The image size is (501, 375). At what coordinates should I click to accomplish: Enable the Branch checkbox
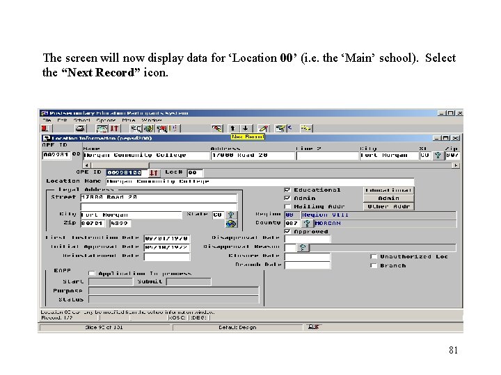373,265
